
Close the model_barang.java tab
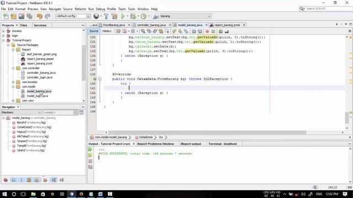[206, 25]
